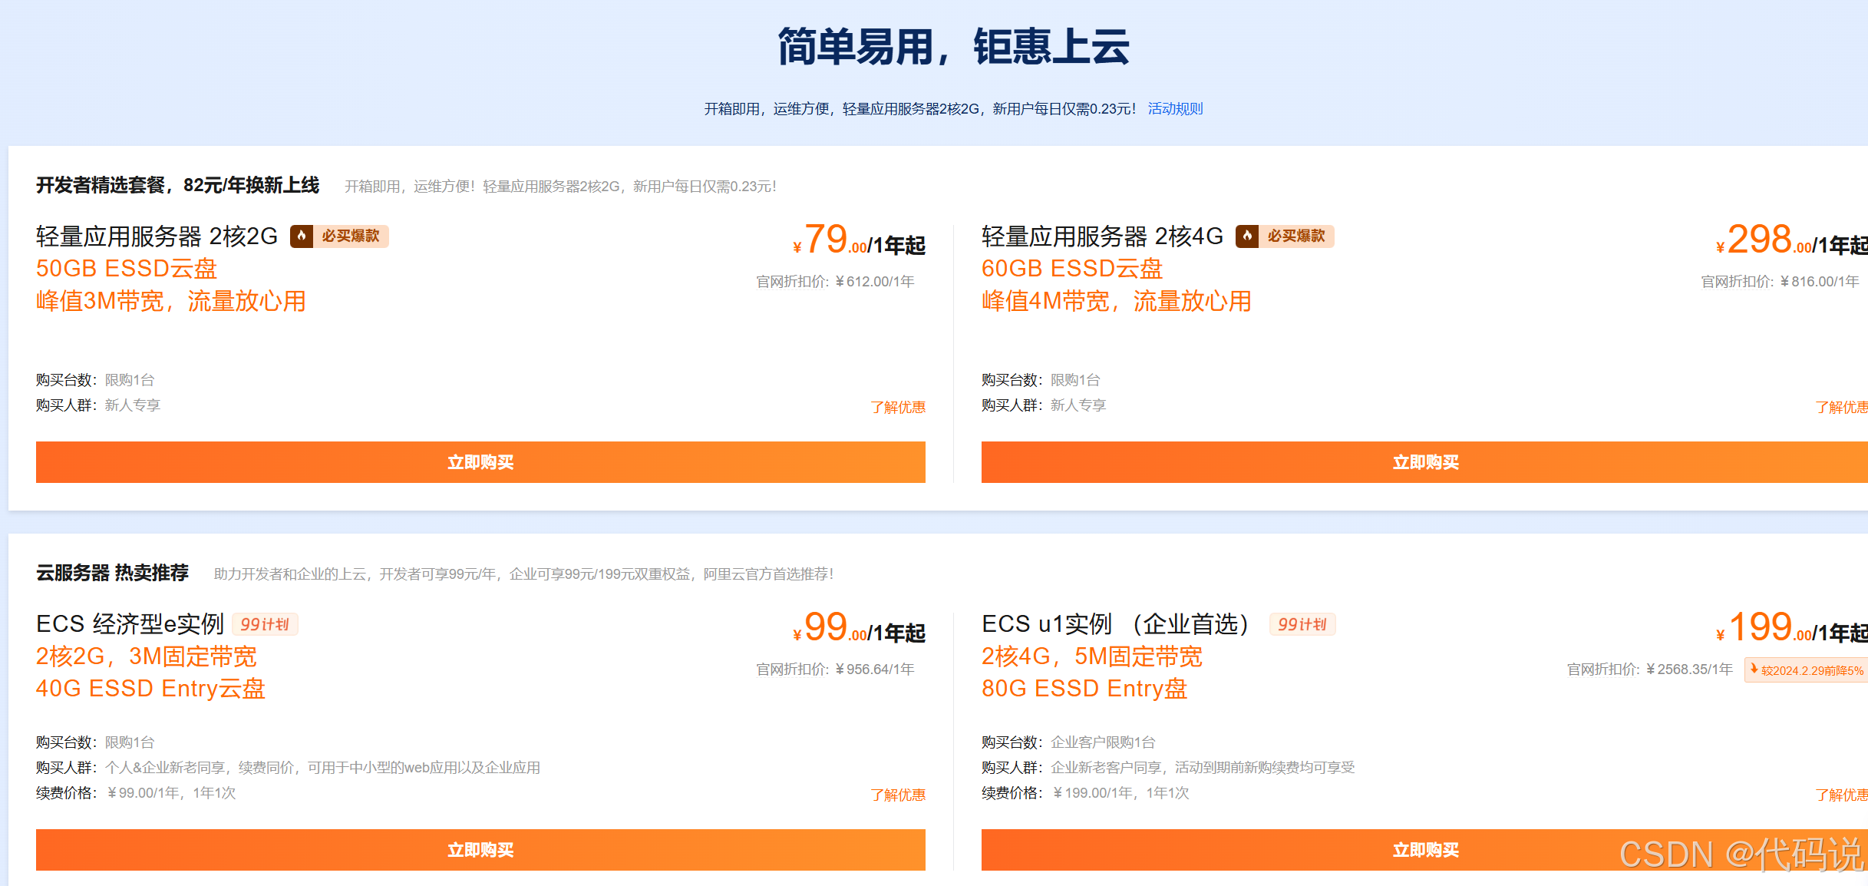
Task: Open 了解优惠 for 轻量应用服务器 2核2G
Action: point(898,407)
